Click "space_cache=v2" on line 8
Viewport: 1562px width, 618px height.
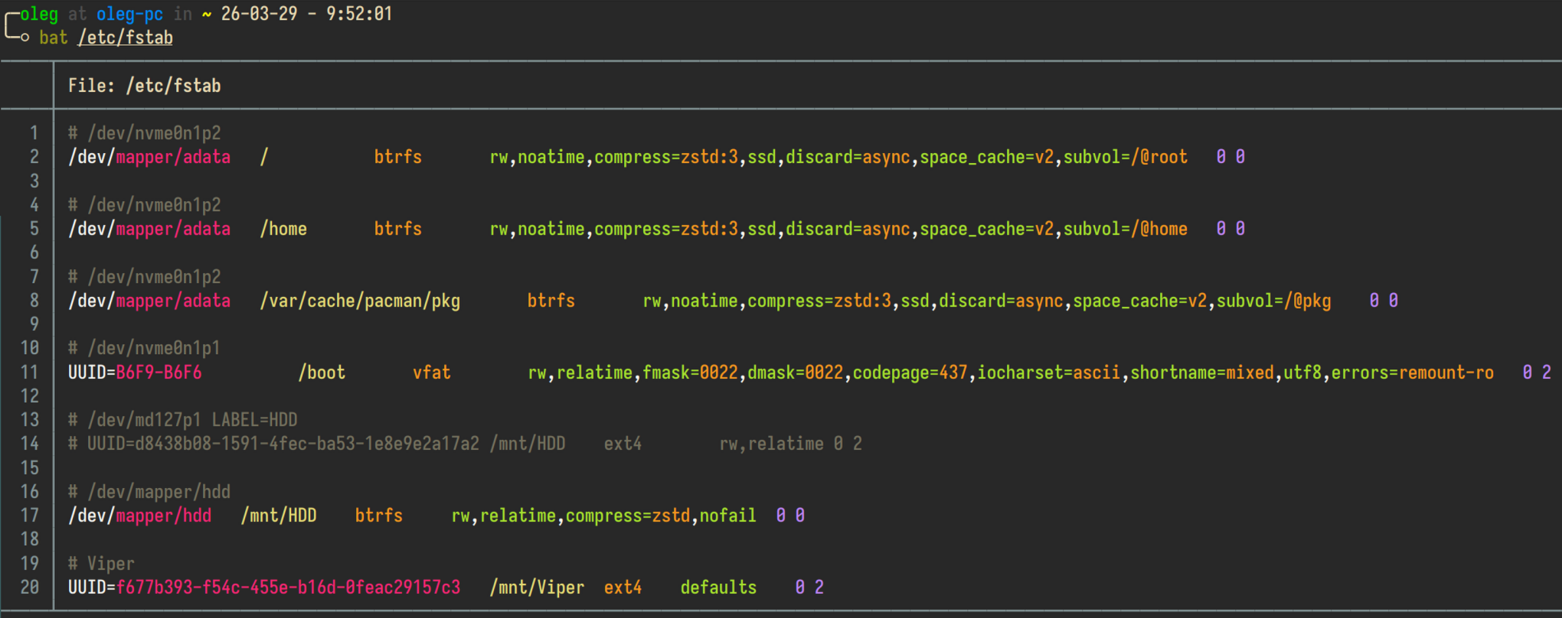(x=1140, y=301)
